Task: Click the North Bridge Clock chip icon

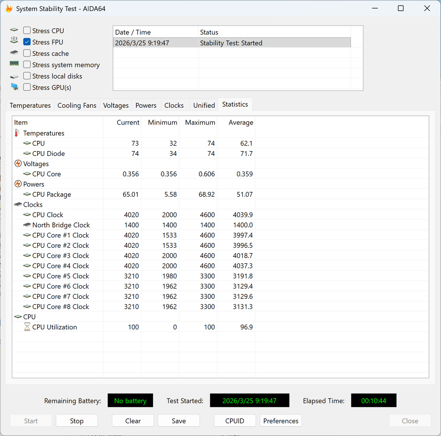Action: click(27, 225)
